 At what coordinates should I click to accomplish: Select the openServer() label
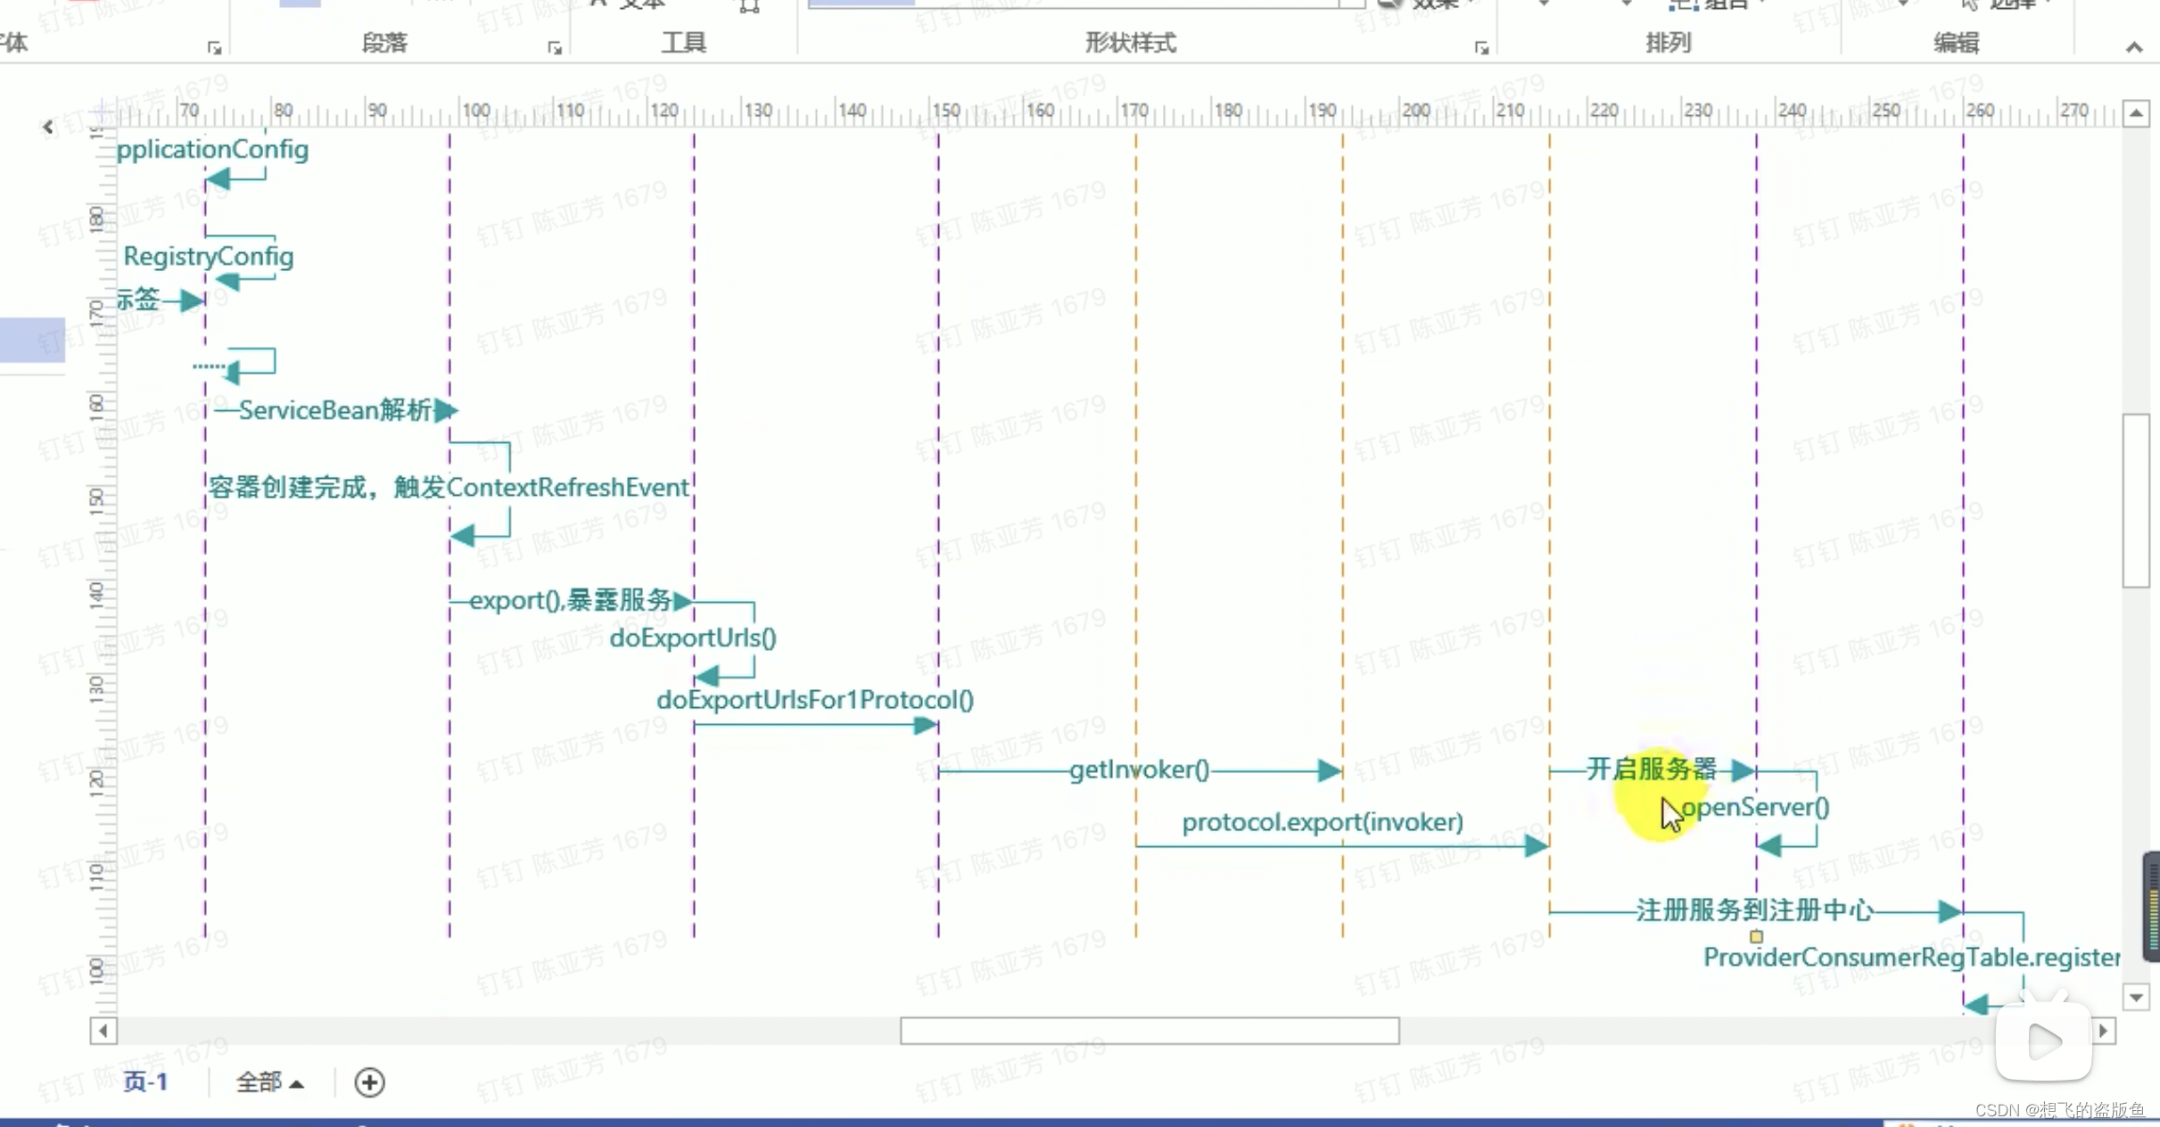(x=1755, y=807)
